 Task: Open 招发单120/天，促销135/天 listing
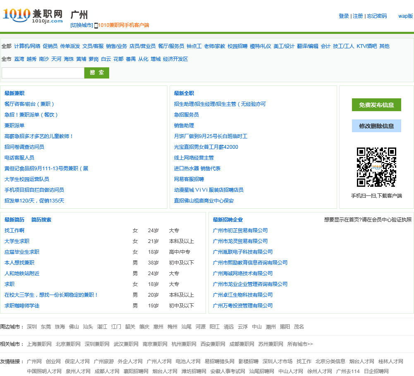34,200
